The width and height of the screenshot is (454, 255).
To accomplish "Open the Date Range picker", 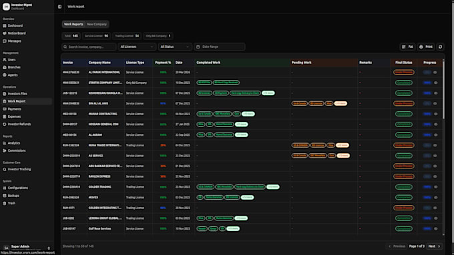I will click(x=220, y=47).
